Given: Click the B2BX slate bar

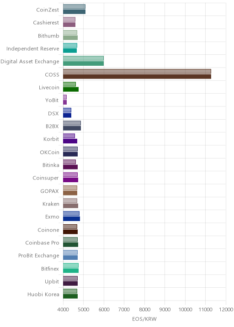Looking at the screenshot, I should pos(72,128).
